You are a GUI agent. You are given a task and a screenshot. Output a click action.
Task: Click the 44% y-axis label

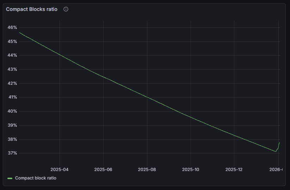click(x=12, y=55)
